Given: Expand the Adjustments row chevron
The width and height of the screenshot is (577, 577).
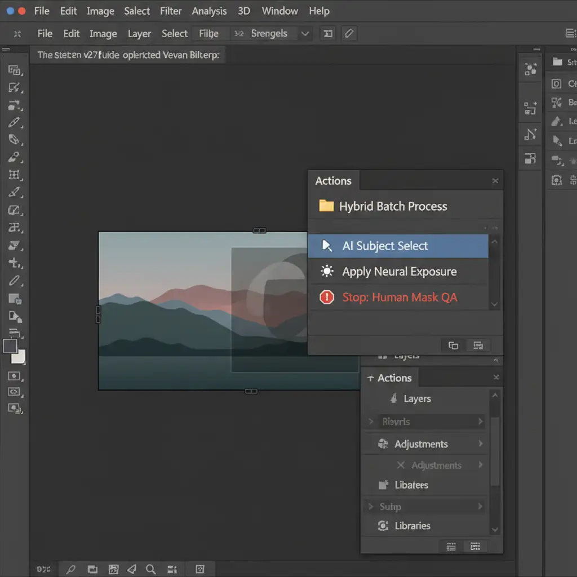Looking at the screenshot, I should [x=481, y=444].
